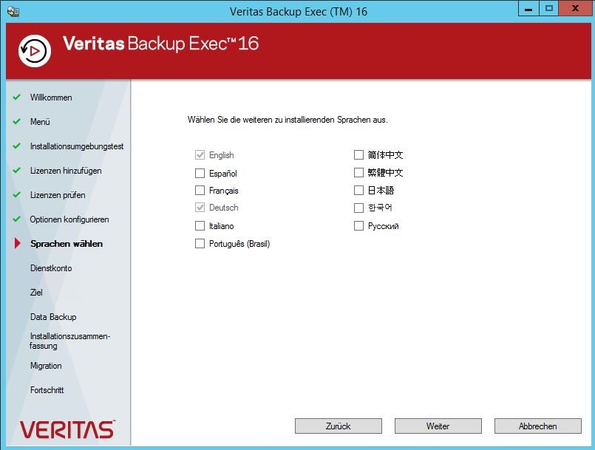595x450 pixels.
Task: Select the Willkommen step in sidebar
Action: (x=51, y=98)
